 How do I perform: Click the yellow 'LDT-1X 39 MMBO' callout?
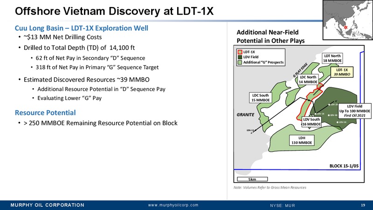[x=342, y=72]
